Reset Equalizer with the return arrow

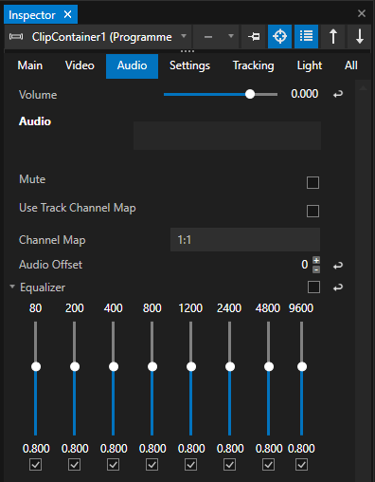pos(338,287)
